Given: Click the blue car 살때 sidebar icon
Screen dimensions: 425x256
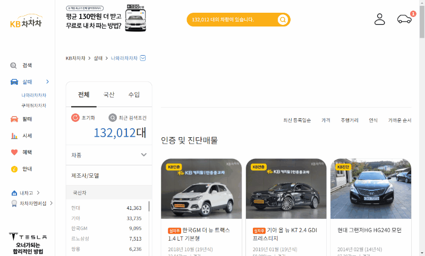Looking at the screenshot, I should pos(14,82).
